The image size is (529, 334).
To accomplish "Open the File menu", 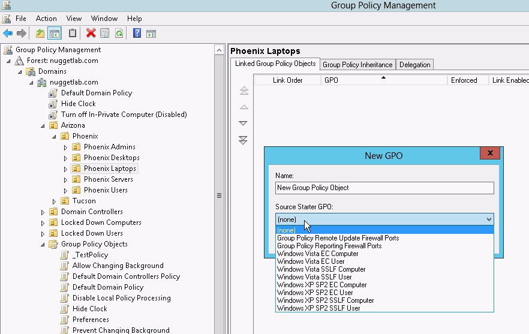I will point(20,19).
